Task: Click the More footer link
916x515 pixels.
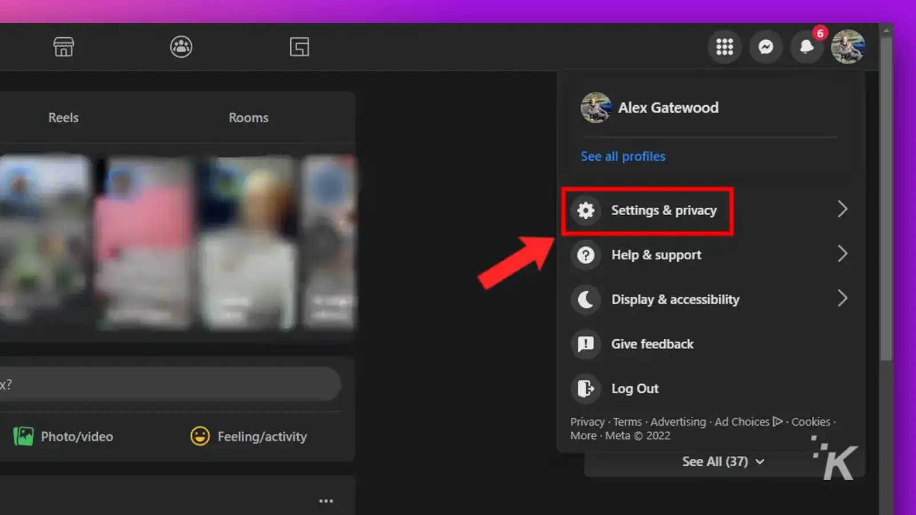Action: click(583, 435)
